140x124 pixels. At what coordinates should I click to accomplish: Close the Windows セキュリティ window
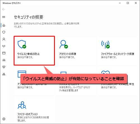click(x=136, y=3)
